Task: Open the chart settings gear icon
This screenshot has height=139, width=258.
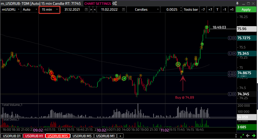Action: pos(115,3)
